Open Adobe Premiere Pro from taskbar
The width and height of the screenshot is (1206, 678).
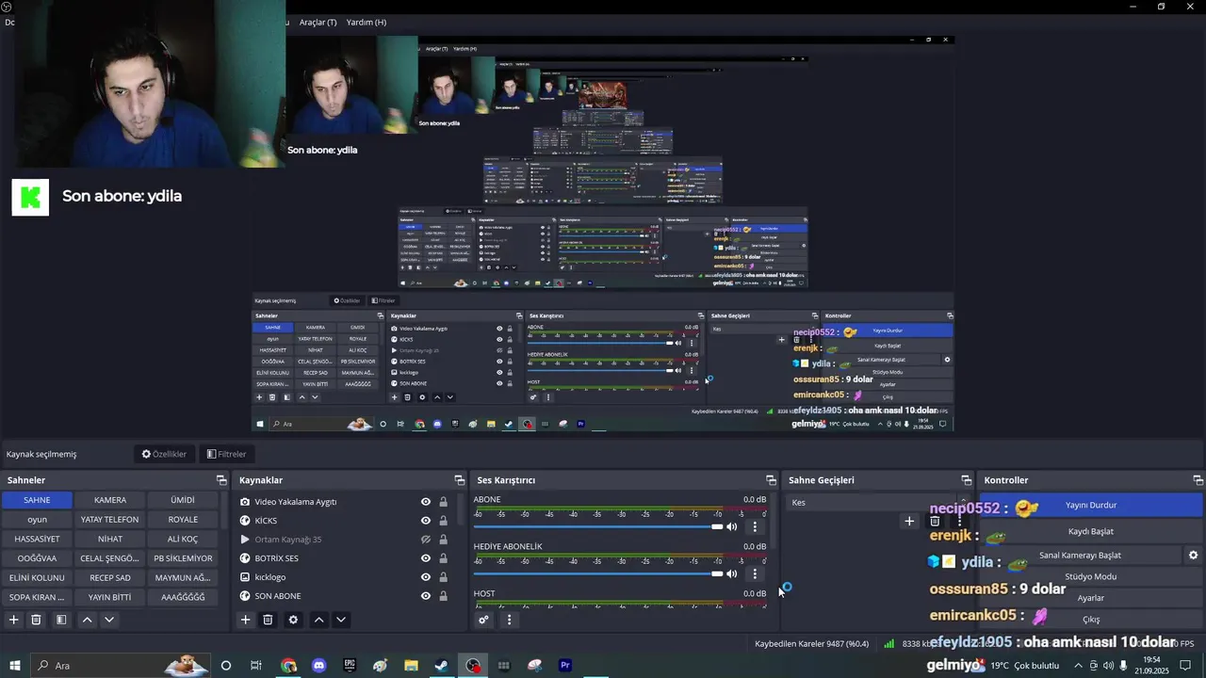pos(565,666)
